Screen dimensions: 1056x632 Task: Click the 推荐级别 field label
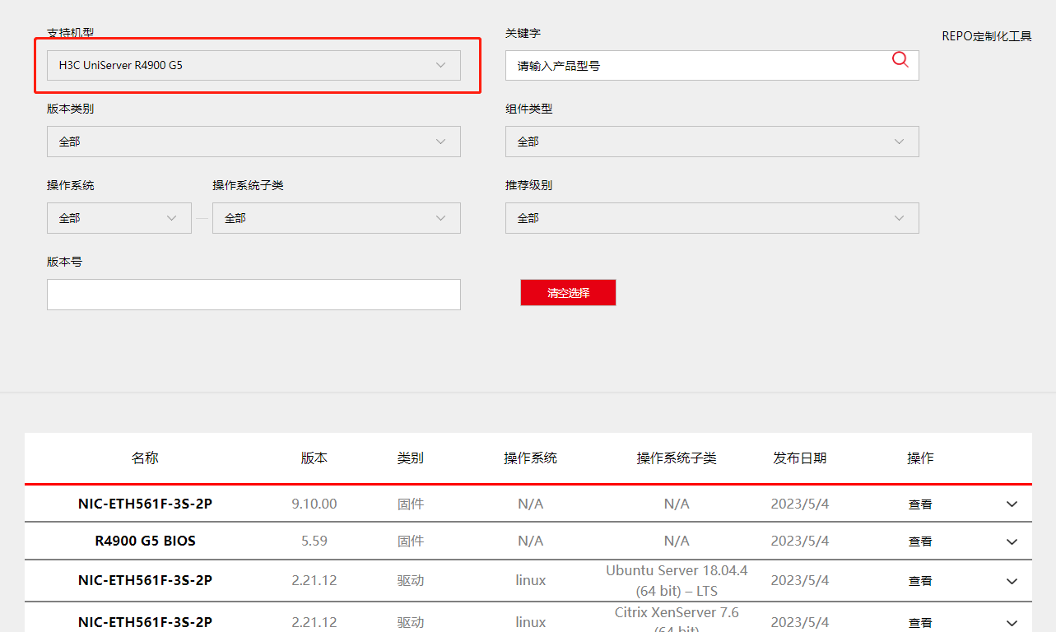tap(528, 185)
